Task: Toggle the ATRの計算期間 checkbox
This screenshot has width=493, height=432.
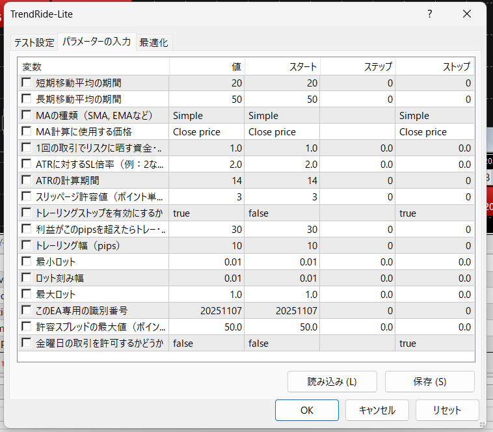Action: pyautogui.click(x=27, y=180)
